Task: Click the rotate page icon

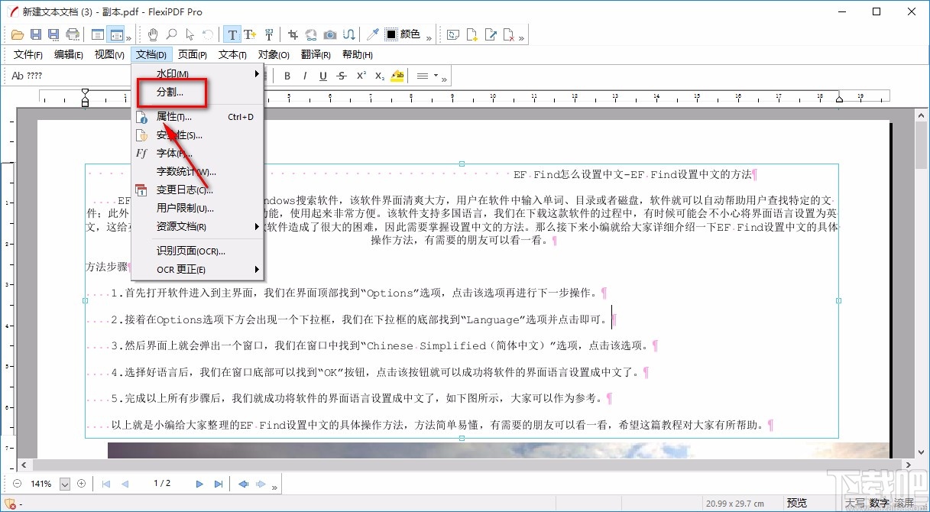Action: tap(453, 34)
